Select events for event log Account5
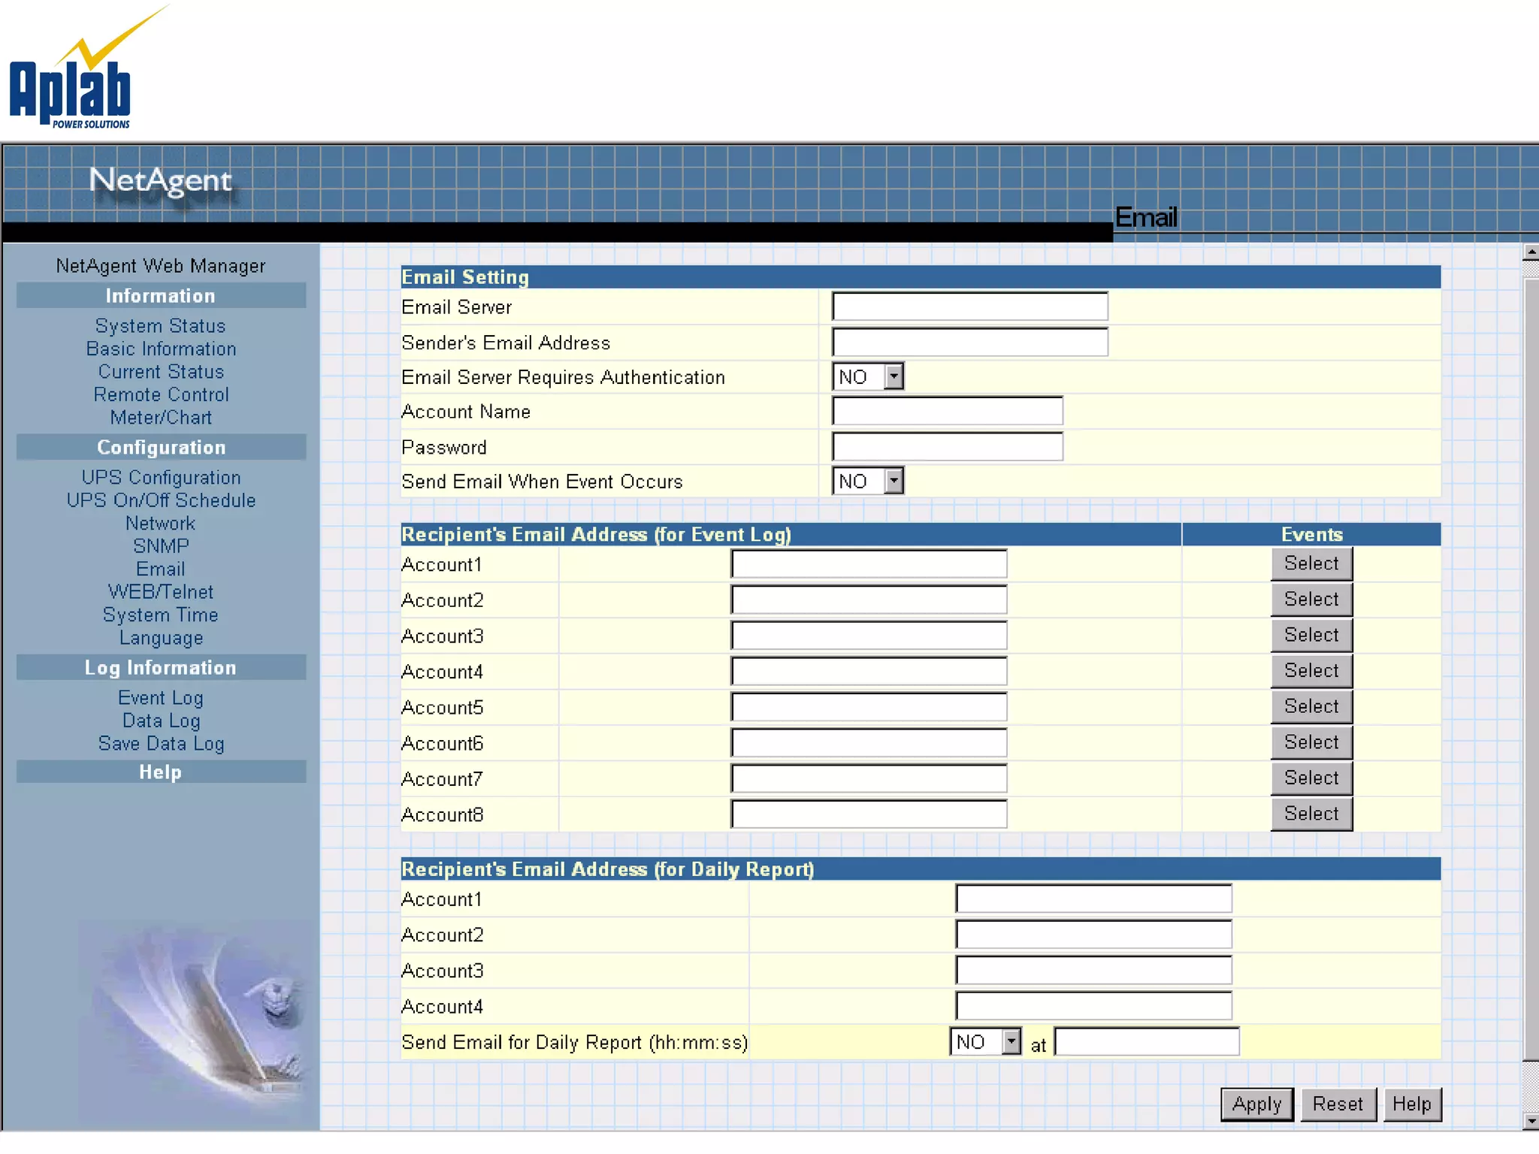The image size is (1539, 1154). (1311, 706)
